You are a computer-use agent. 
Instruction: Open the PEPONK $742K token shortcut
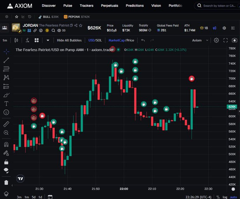pyautogui.click(x=77, y=17)
